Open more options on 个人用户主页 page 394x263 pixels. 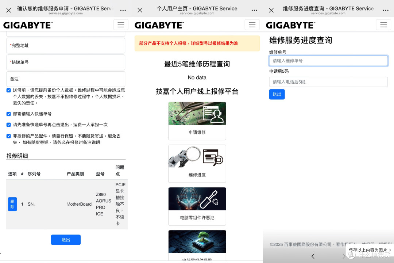pyautogui.click(x=254, y=10)
